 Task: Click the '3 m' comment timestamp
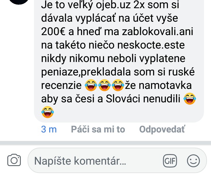(x=49, y=130)
